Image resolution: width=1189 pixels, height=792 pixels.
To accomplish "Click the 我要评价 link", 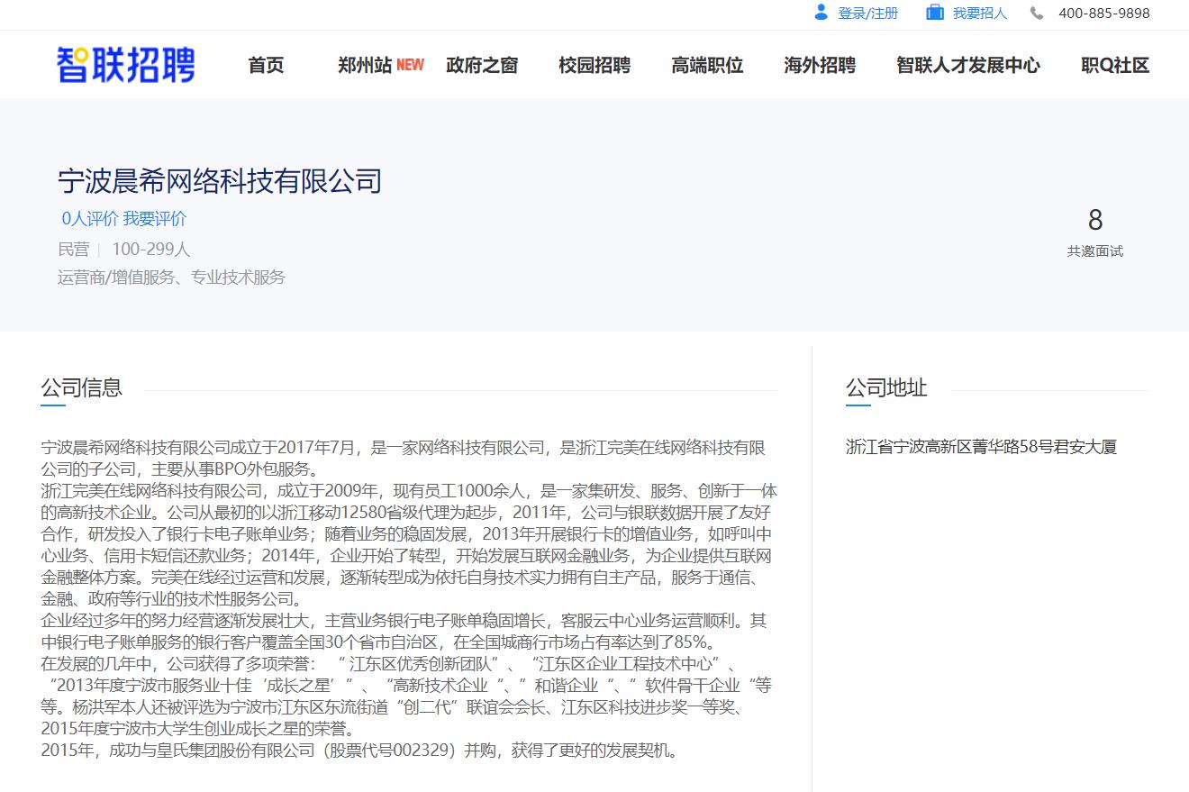I will (x=155, y=219).
